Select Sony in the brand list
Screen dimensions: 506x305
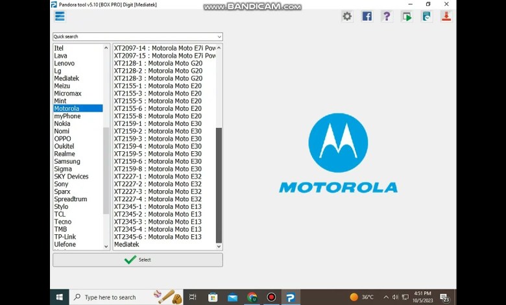click(61, 184)
